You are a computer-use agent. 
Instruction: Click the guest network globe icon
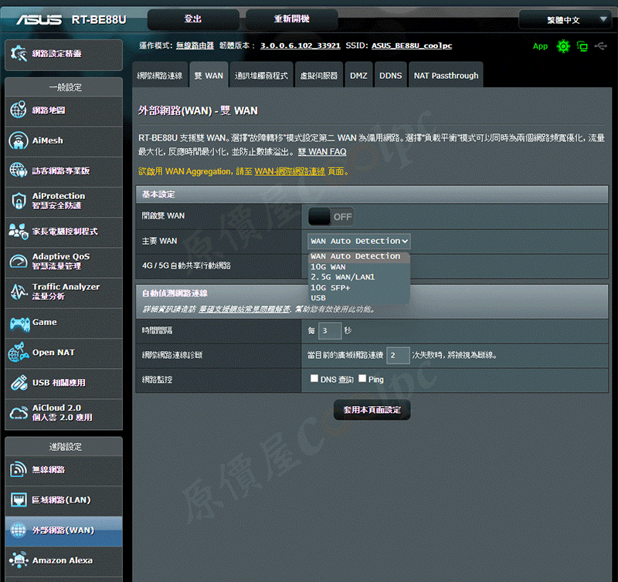[x=18, y=171]
